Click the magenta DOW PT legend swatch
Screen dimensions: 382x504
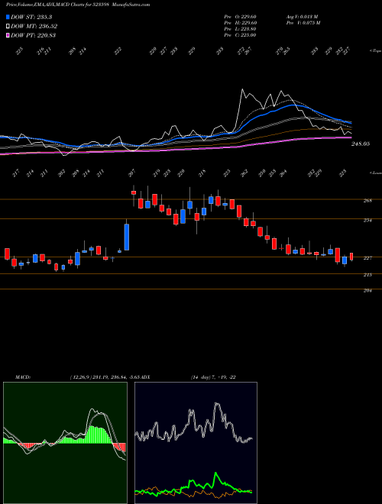pyautogui.click(x=8, y=35)
